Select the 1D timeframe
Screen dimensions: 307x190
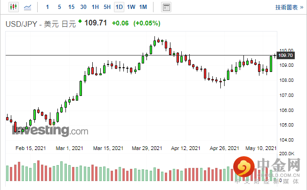(119, 7)
